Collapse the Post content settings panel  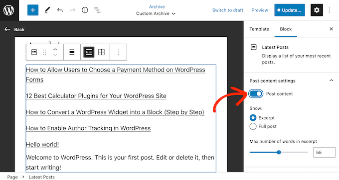pos(331,81)
